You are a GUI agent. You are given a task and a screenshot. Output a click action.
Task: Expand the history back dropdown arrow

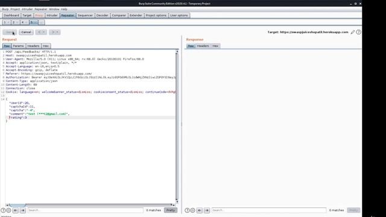click(x=44, y=32)
